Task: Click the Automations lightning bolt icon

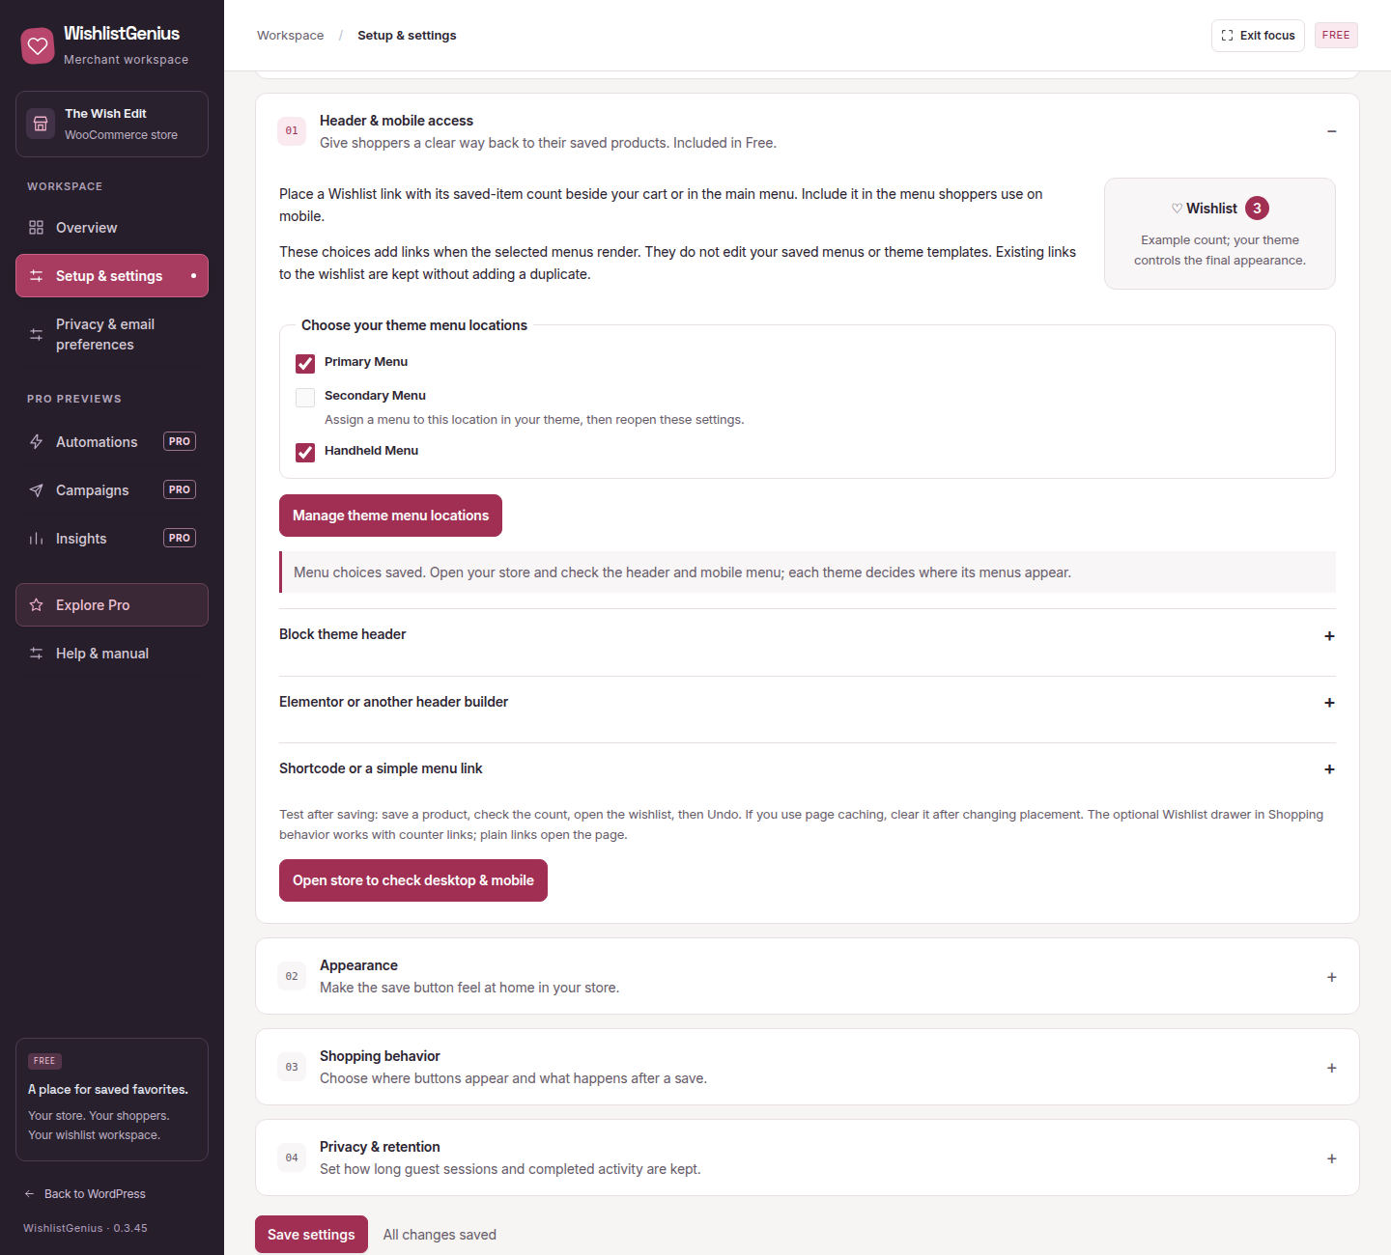Action: tap(37, 442)
